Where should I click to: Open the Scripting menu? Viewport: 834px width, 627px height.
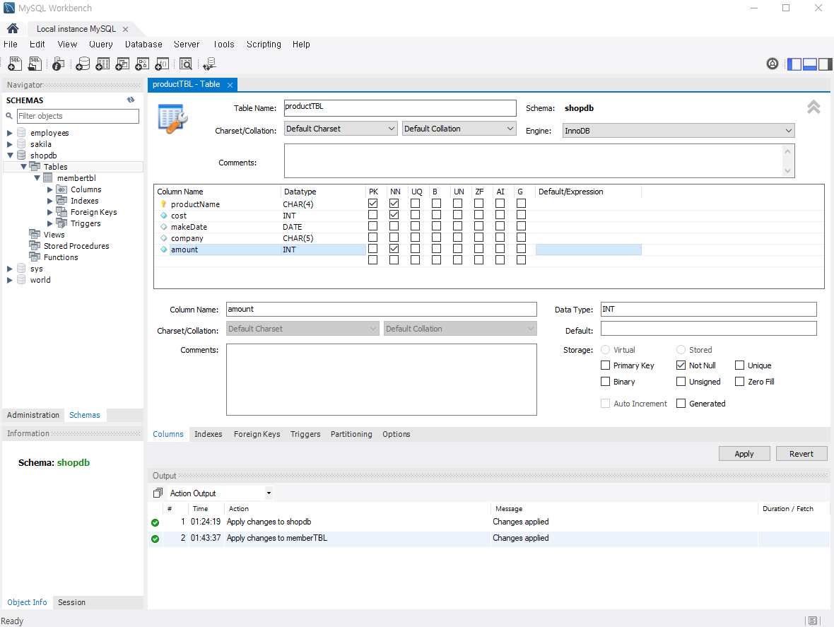264,45
